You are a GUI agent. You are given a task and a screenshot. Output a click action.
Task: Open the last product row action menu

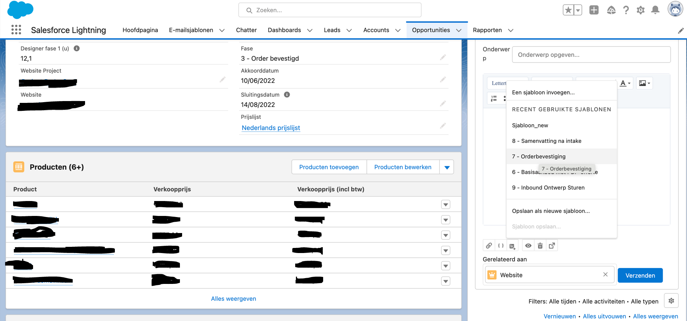pos(446,281)
